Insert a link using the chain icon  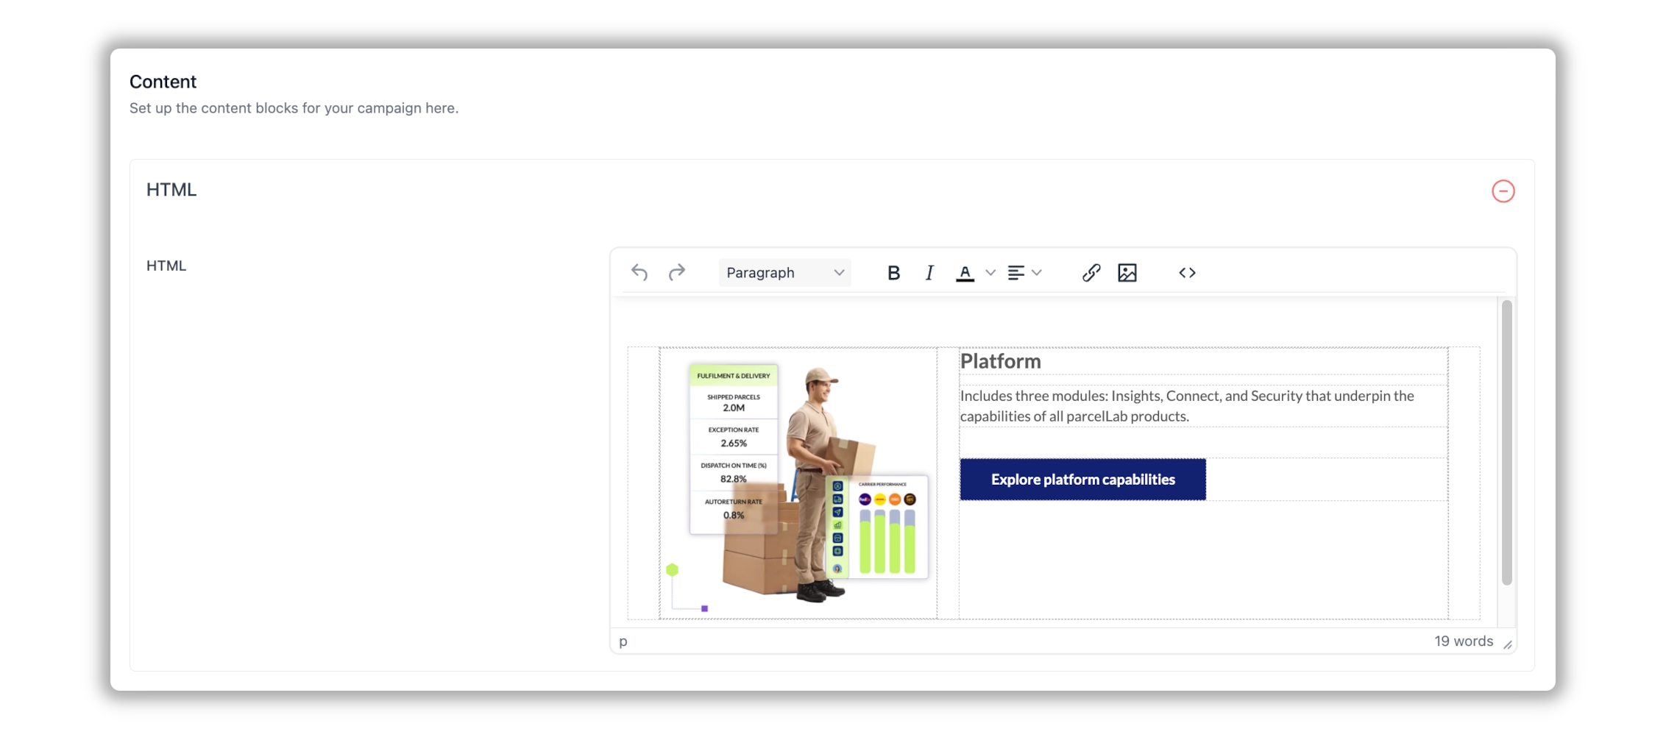pos(1091,273)
